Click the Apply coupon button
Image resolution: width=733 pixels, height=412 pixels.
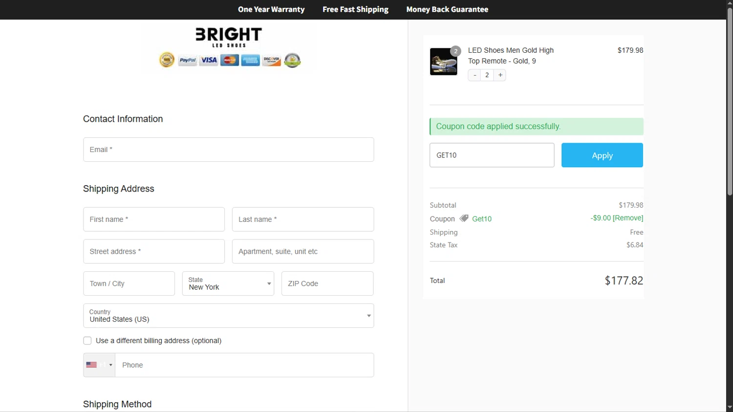click(602, 155)
